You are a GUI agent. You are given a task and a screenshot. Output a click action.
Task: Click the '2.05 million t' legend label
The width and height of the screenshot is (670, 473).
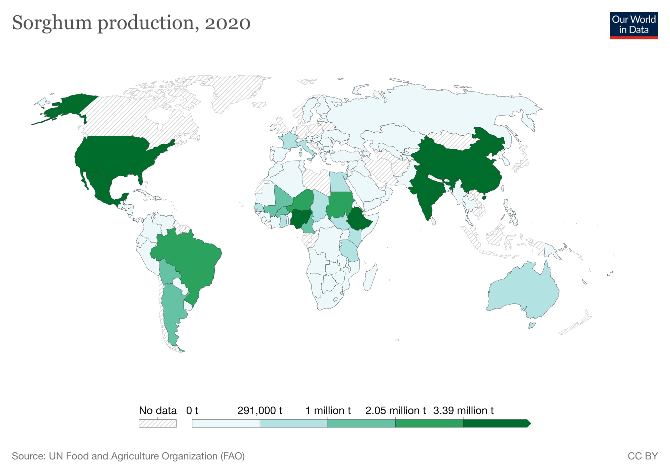tap(395, 410)
